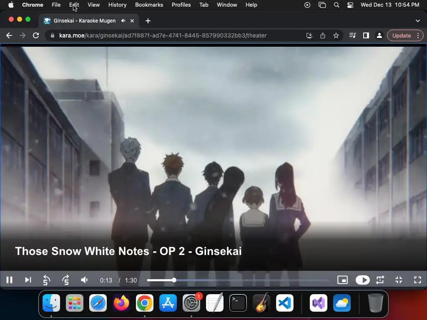Open a new tab
This screenshot has width=427, height=320.
pyautogui.click(x=148, y=21)
